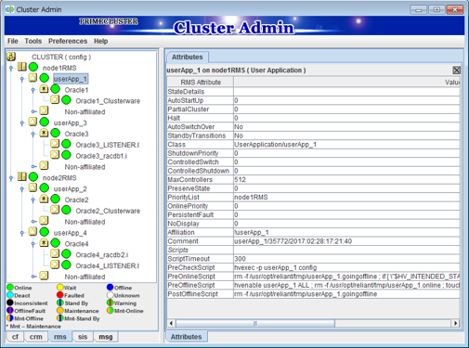The image size is (469, 348).
Task: Select the top Attributes tab
Action: click(x=188, y=58)
